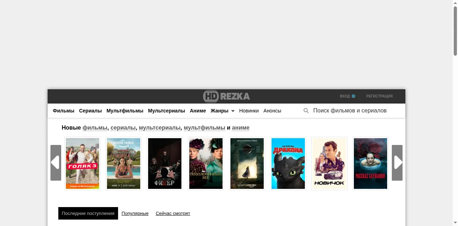
Task: Expand the Жанры dropdown chevron
Action: [x=233, y=111]
